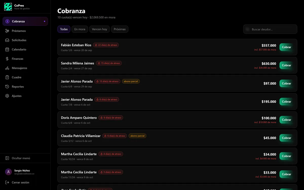Click the Mensajeros bicycle icon
This screenshot has width=304, height=190.
tap(7, 68)
